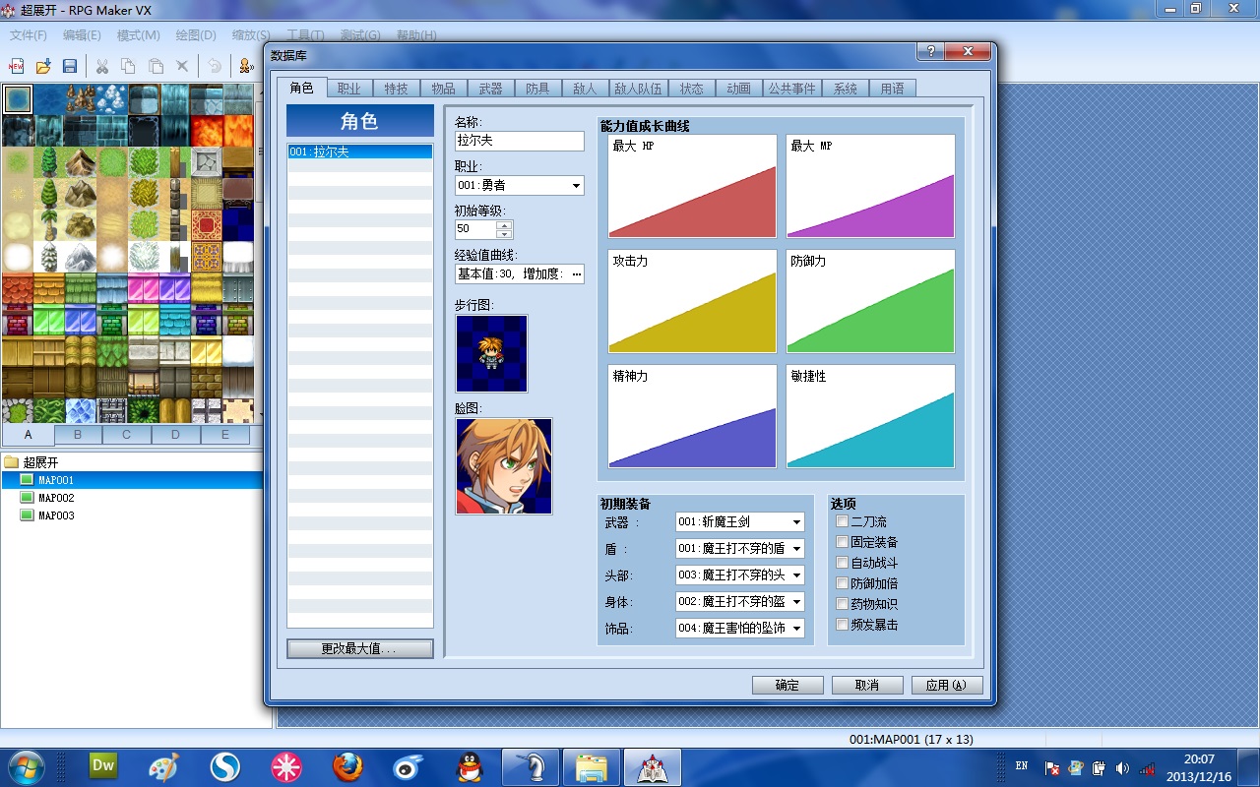
Task: Click the 确定 OK button
Action: point(787,686)
